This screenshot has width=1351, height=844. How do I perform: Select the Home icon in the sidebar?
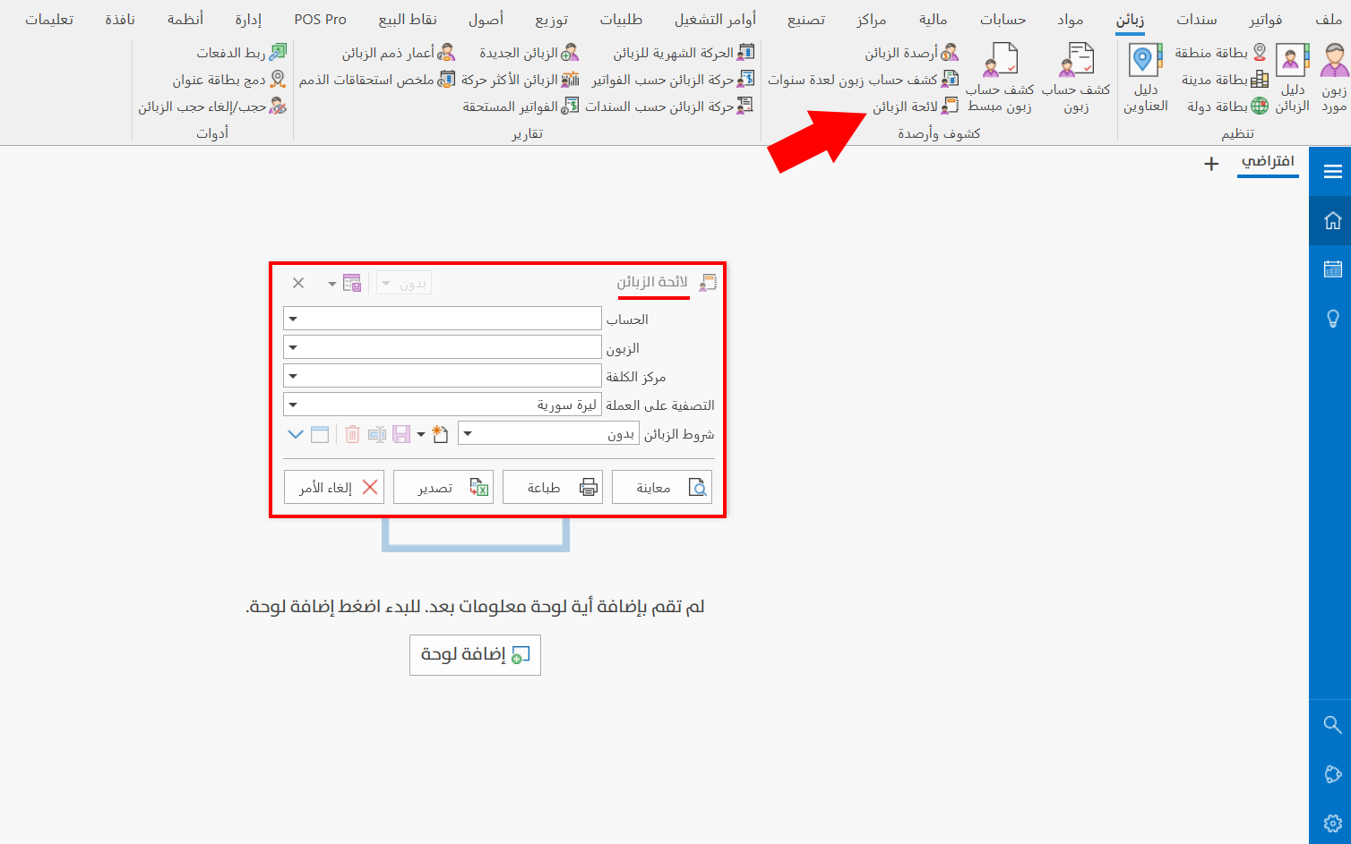click(1332, 219)
